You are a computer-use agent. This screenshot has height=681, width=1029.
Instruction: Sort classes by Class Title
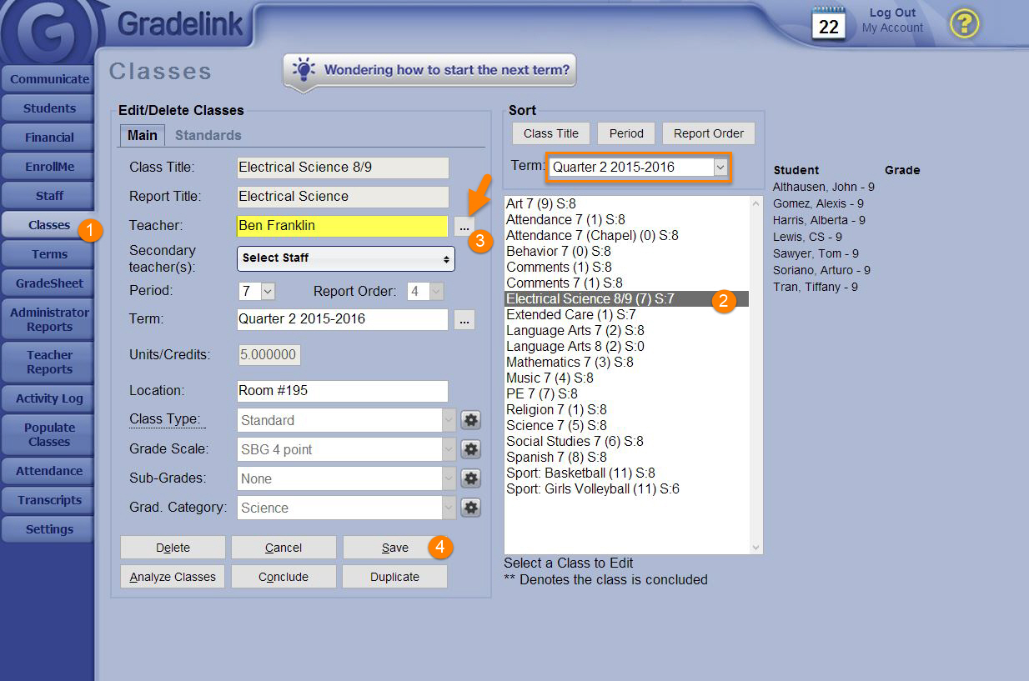point(551,133)
